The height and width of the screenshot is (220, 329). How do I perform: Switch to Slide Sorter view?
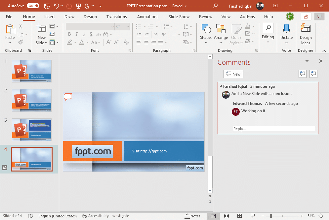pos(226,216)
